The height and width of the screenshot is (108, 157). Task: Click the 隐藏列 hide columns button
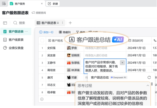point(65,32)
